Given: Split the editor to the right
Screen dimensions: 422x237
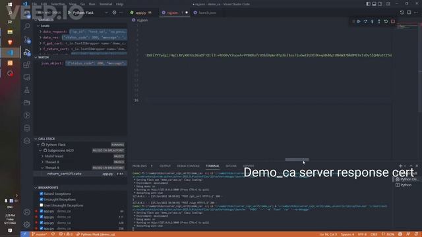Looking at the screenshot, I should (409, 13).
